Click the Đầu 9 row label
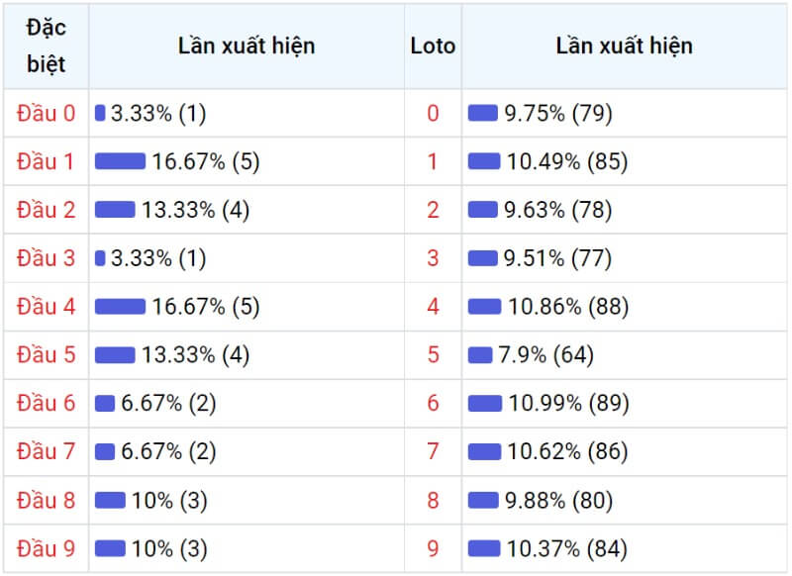 (46, 548)
